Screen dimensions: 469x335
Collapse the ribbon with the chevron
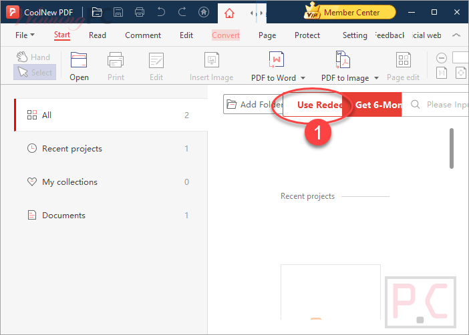coord(456,35)
